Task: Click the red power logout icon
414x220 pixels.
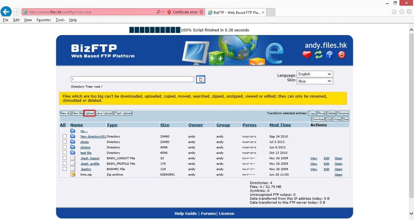Action: click(342, 55)
